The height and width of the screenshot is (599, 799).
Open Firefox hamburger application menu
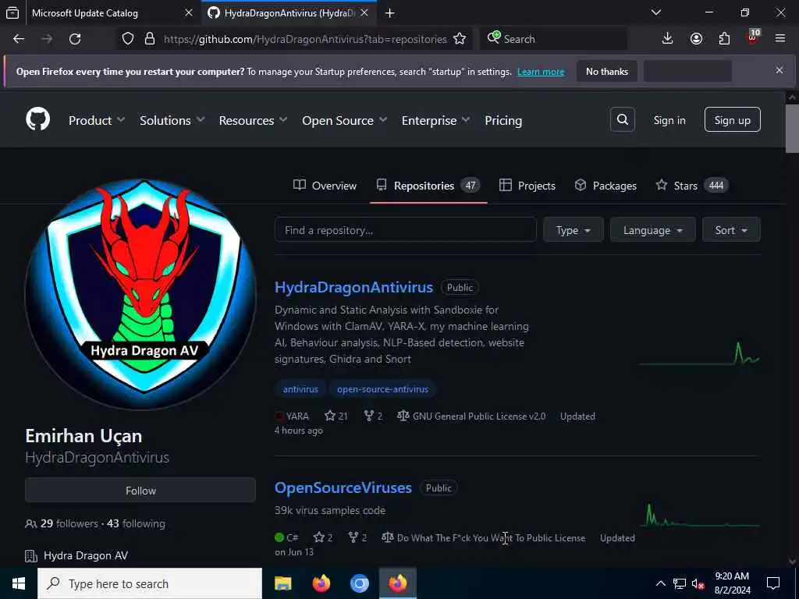780,39
